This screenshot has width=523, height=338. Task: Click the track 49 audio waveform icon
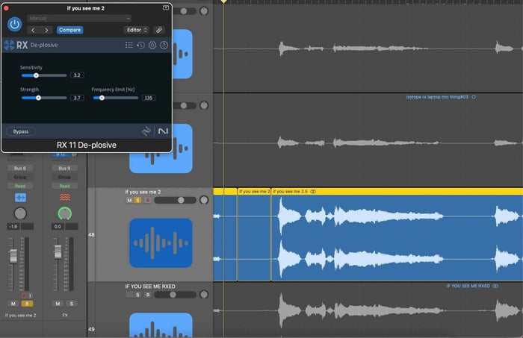tap(161, 325)
